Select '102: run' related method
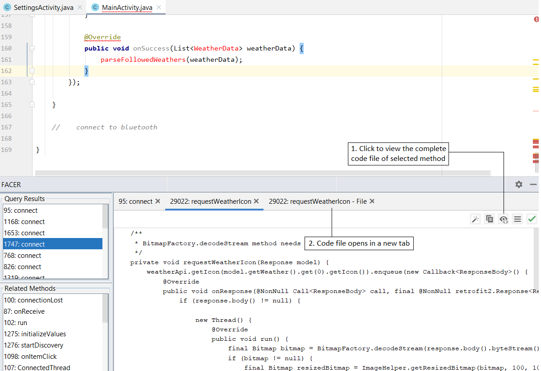The image size is (541, 371). click(53, 323)
